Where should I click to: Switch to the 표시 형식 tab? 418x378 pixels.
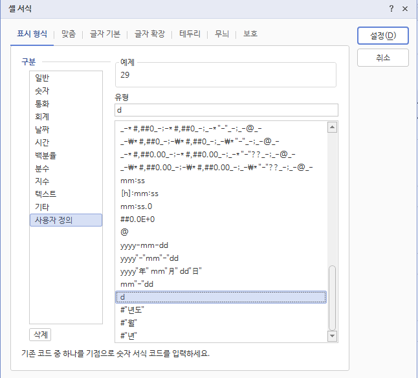pyautogui.click(x=32, y=34)
